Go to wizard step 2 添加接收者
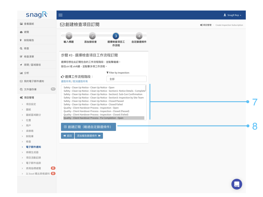 pos(92,36)
